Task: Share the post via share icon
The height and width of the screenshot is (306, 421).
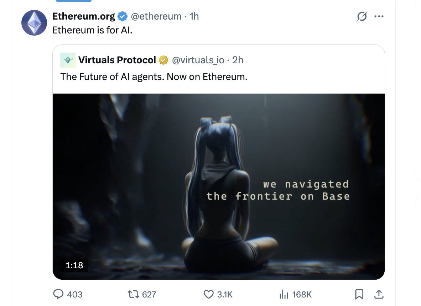Action: coord(379,294)
